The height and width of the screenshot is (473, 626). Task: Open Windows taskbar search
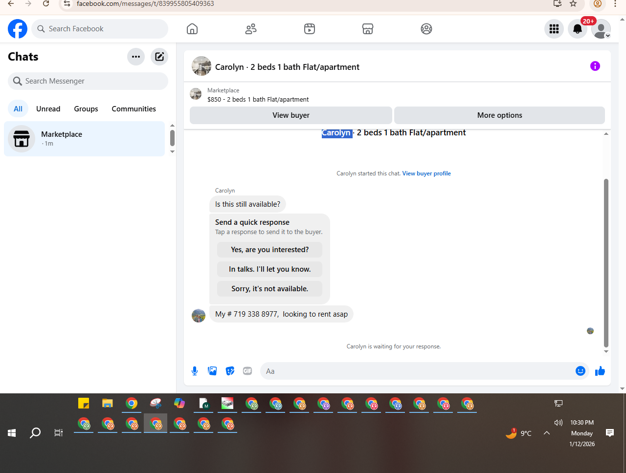pos(35,433)
